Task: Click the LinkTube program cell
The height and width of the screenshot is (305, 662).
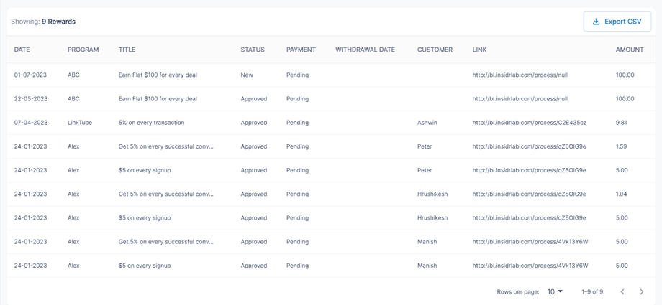Action: pos(80,123)
